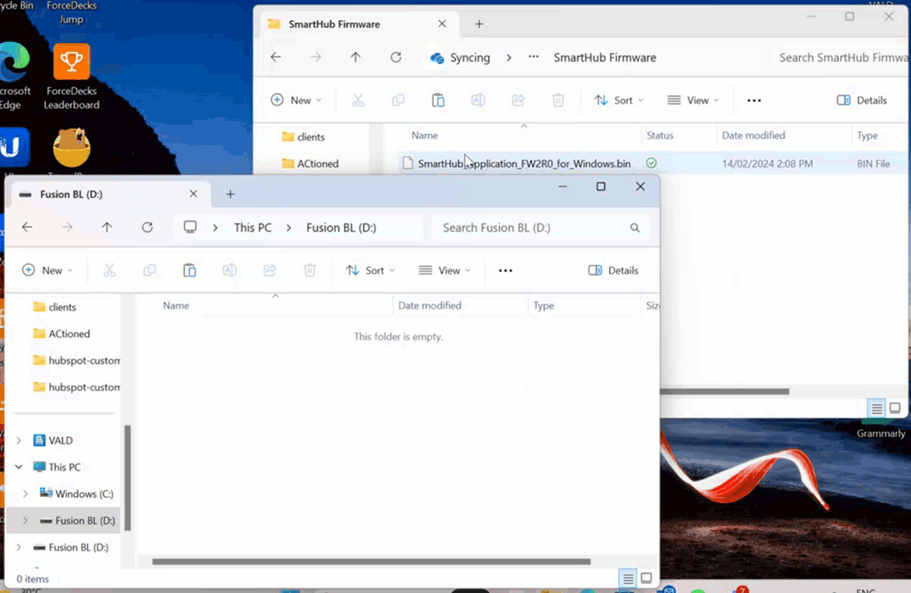Add a new tab in Fusion BL window
This screenshot has height=593, width=911.
pyautogui.click(x=230, y=194)
